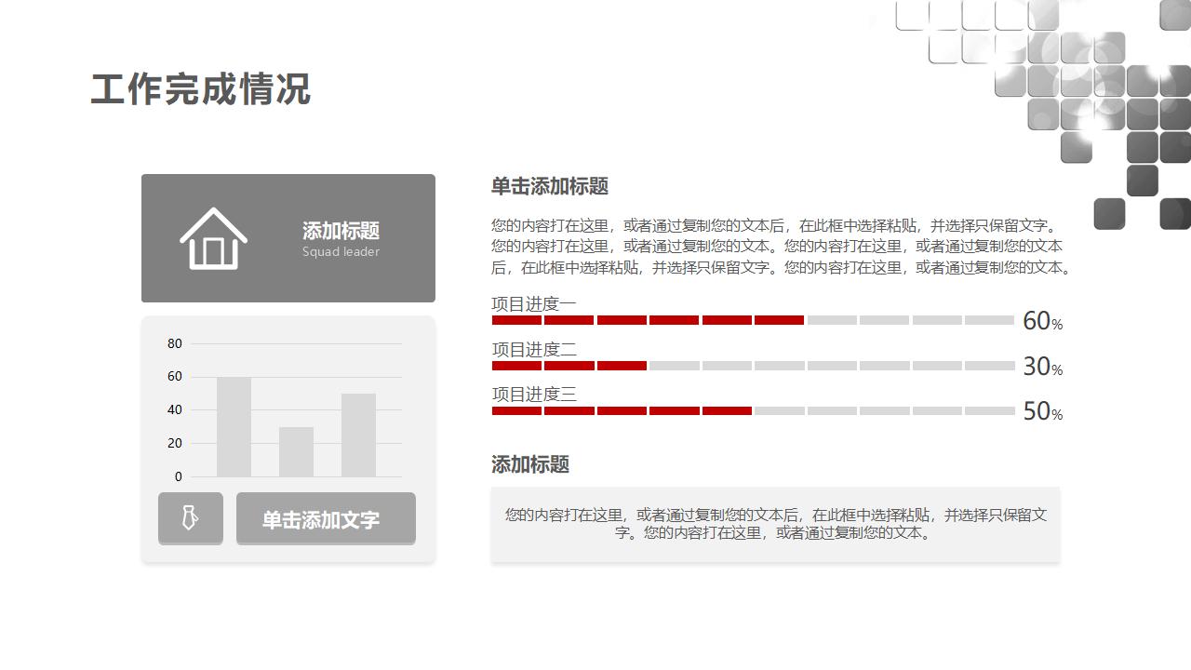This screenshot has height=670, width=1191.
Task: Select the 50% value
Action: point(1042,411)
